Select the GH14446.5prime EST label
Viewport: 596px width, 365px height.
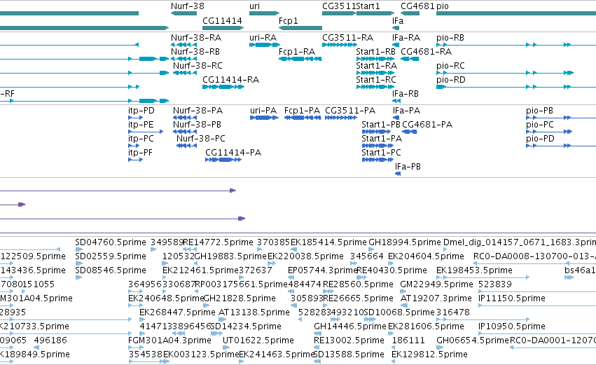pyautogui.click(x=350, y=326)
